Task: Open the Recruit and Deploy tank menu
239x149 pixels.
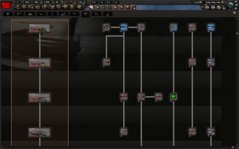Action: [x=65, y=7]
